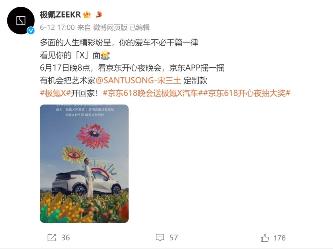Click the blue verified badge on avatar
The width and height of the screenshot is (333, 249).
coord(31,31)
